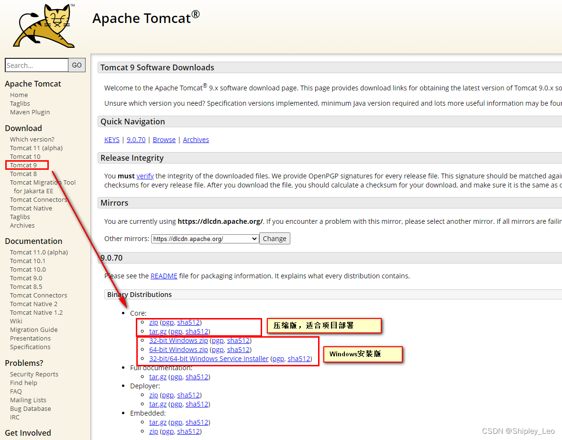
Task: Open the Presentations link
Action: [31, 338]
